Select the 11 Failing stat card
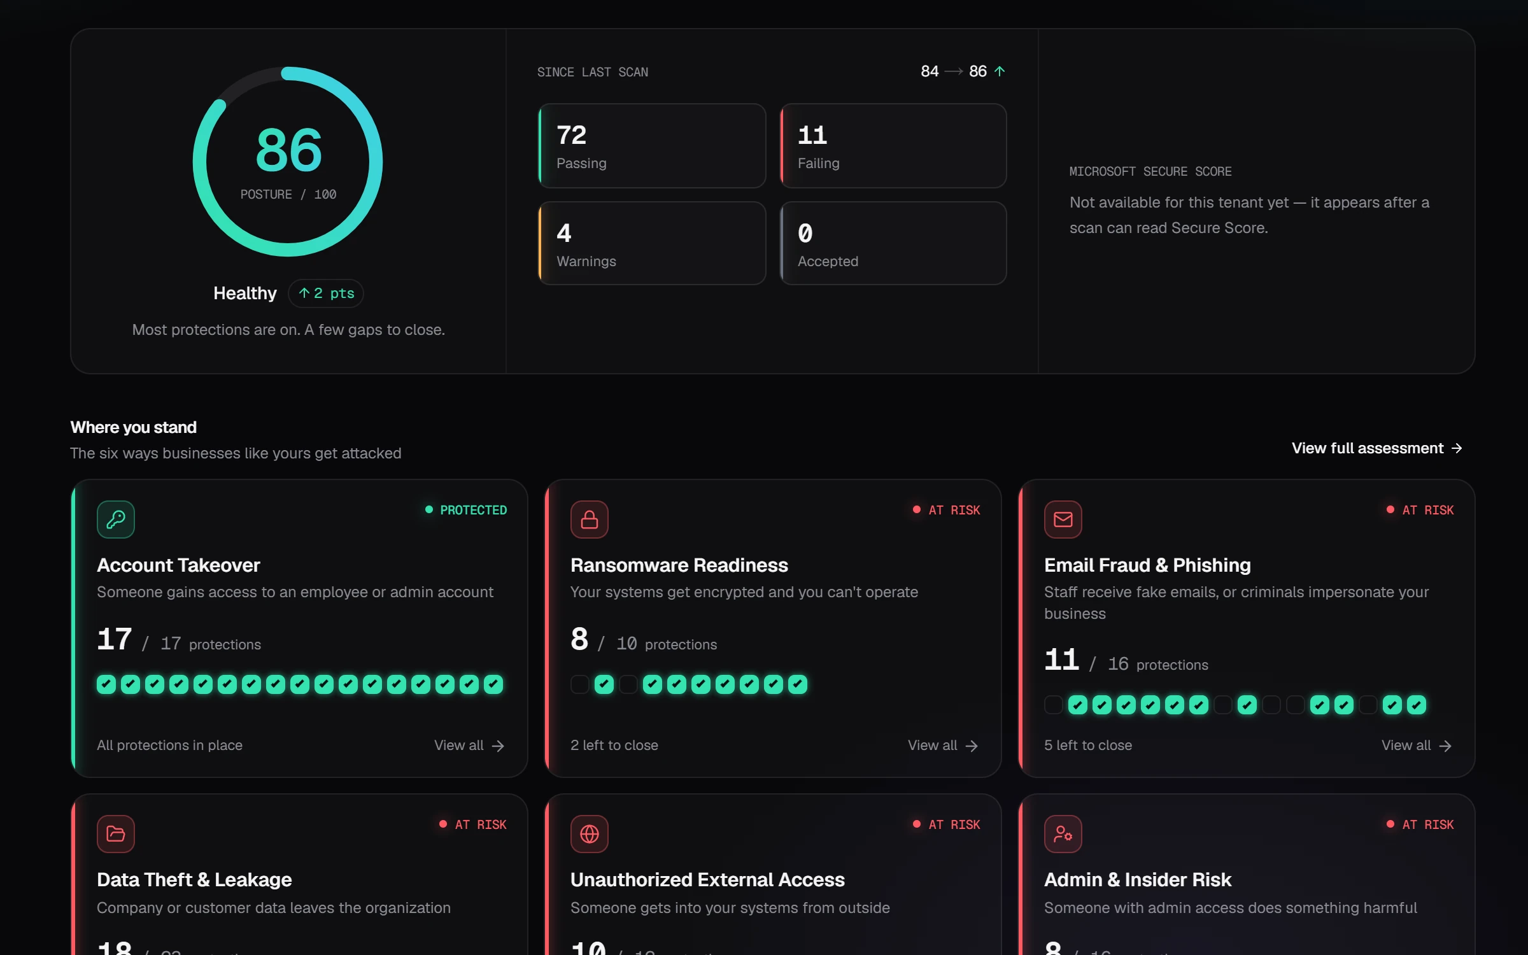1528x955 pixels. [x=893, y=146]
